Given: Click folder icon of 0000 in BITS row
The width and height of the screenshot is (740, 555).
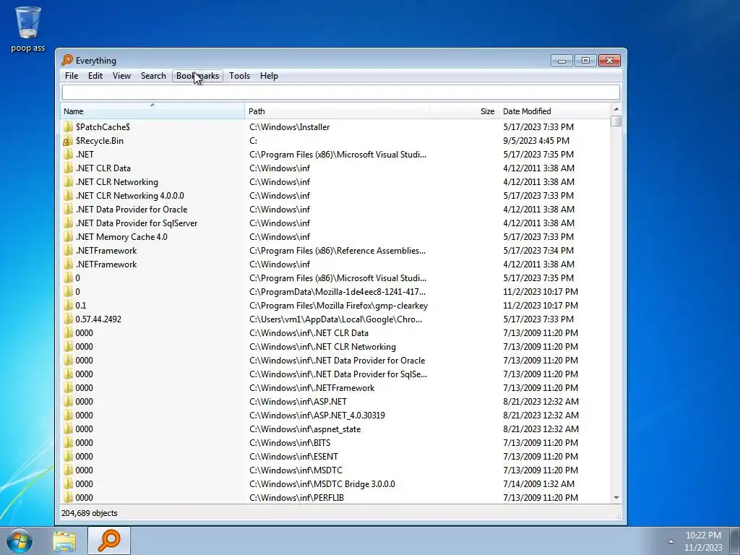Looking at the screenshot, I should click(x=68, y=443).
